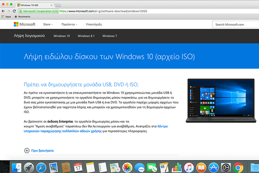Open App Store from the Dock
Viewport: 259px width, 173px height.
(x=213, y=167)
